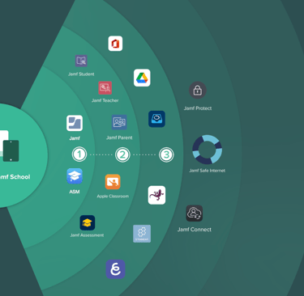The height and width of the screenshot is (296, 304).
Task: Click the "Apple Classroom" label
Action: coord(113,197)
